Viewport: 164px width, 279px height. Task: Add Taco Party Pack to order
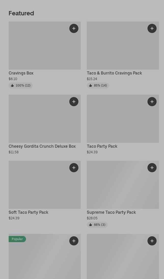click(x=152, y=102)
